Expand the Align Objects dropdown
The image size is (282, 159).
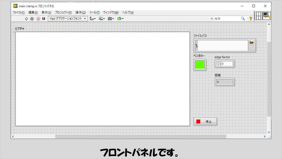click(93, 19)
